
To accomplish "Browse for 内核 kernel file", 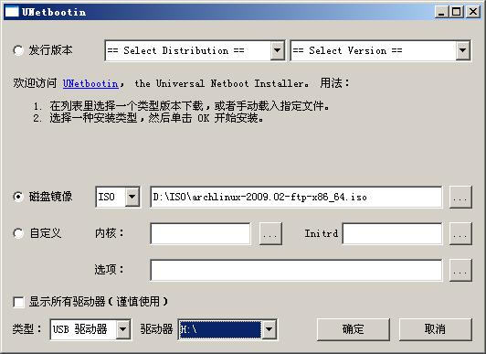I will coord(270,233).
